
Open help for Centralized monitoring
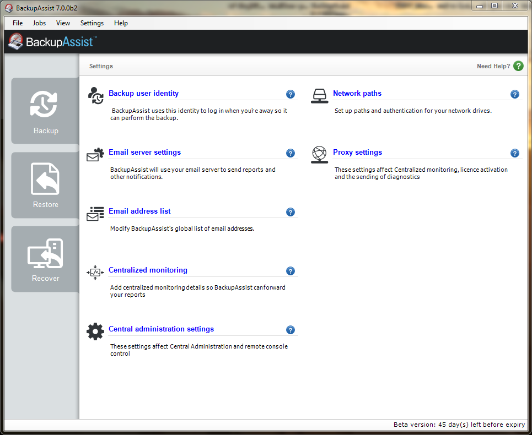click(291, 271)
